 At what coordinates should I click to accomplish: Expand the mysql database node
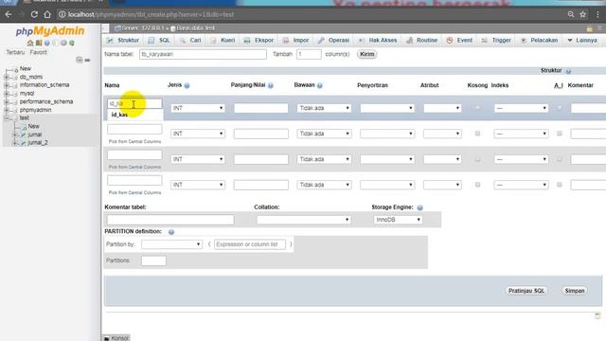pyautogui.click(x=7, y=94)
